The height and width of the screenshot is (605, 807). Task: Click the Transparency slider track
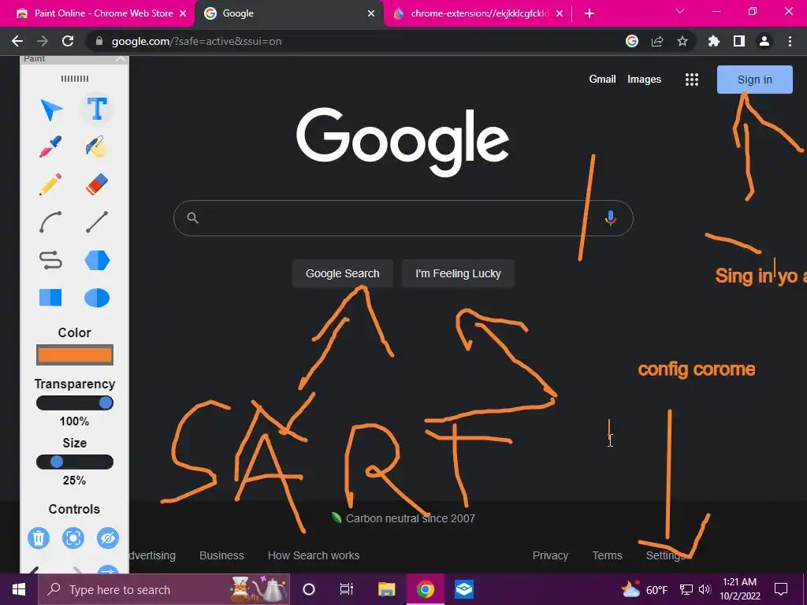click(x=75, y=403)
